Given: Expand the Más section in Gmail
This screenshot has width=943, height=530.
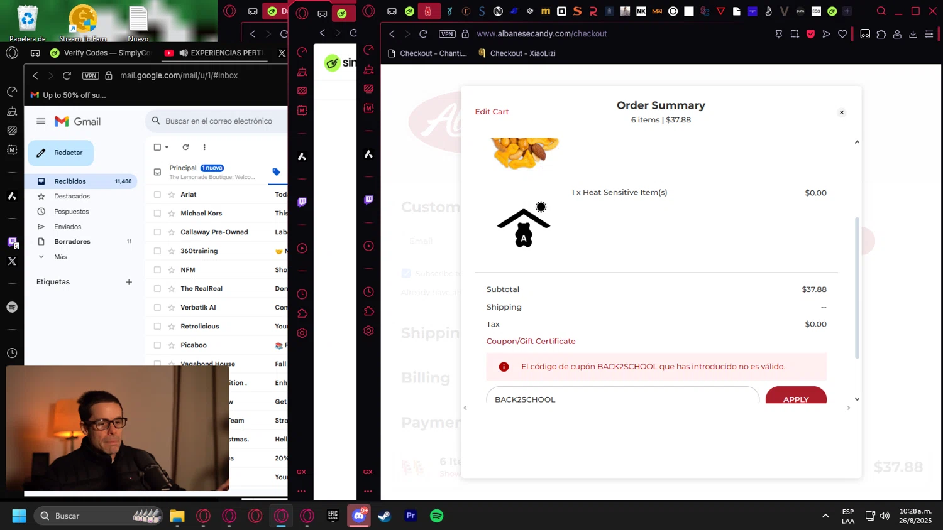Looking at the screenshot, I should click(x=60, y=257).
